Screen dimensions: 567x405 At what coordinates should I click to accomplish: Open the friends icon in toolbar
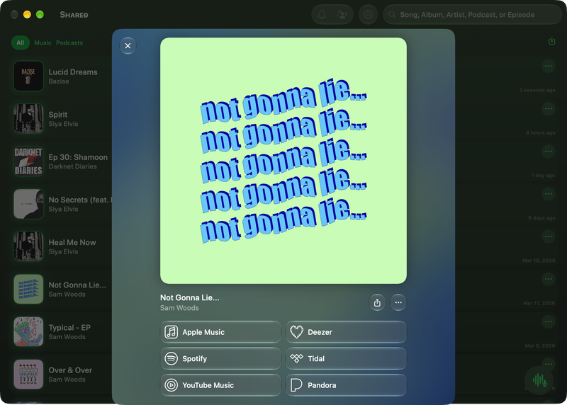tap(342, 15)
